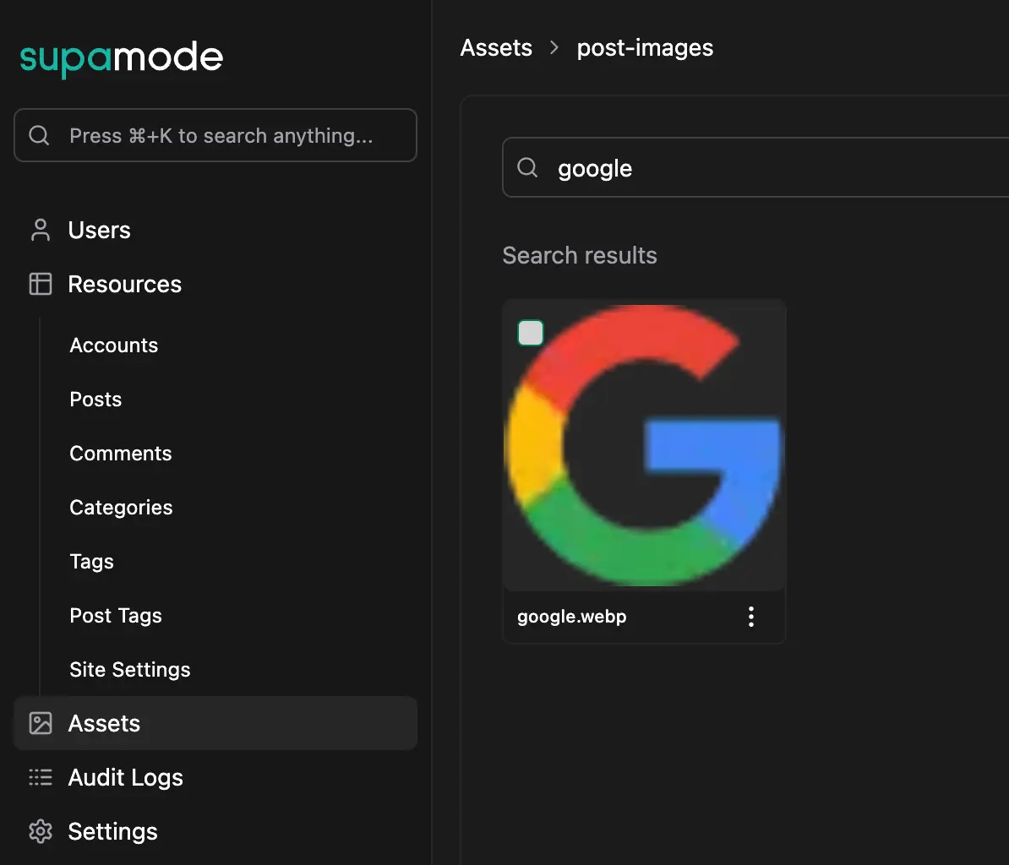Open the three-dot menu on google.webp
The image size is (1009, 865).
(750, 617)
